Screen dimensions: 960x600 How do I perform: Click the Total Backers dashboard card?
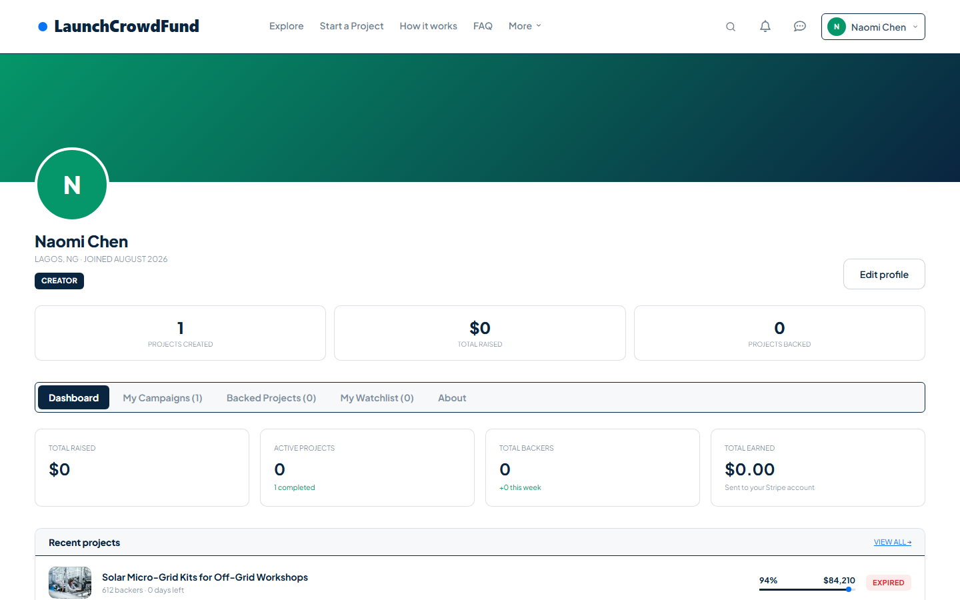point(593,467)
